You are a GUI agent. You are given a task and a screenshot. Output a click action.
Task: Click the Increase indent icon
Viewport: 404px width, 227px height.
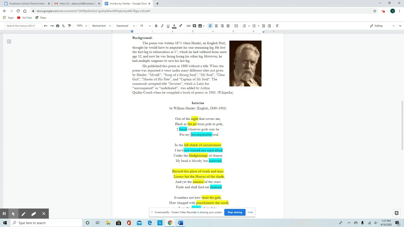269,26
